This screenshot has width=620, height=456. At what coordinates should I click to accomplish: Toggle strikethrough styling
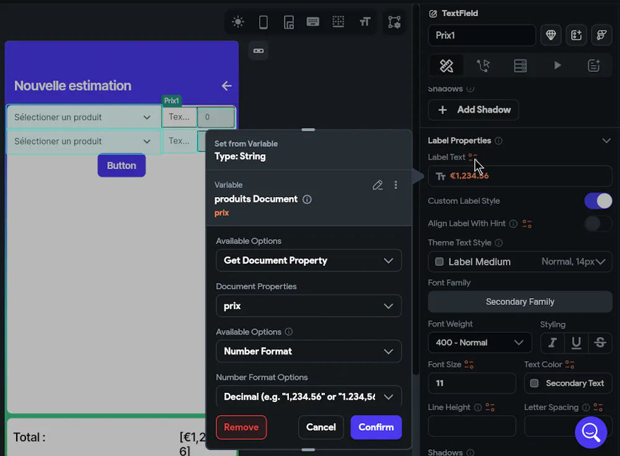pyautogui.click(x=600, y=343)
